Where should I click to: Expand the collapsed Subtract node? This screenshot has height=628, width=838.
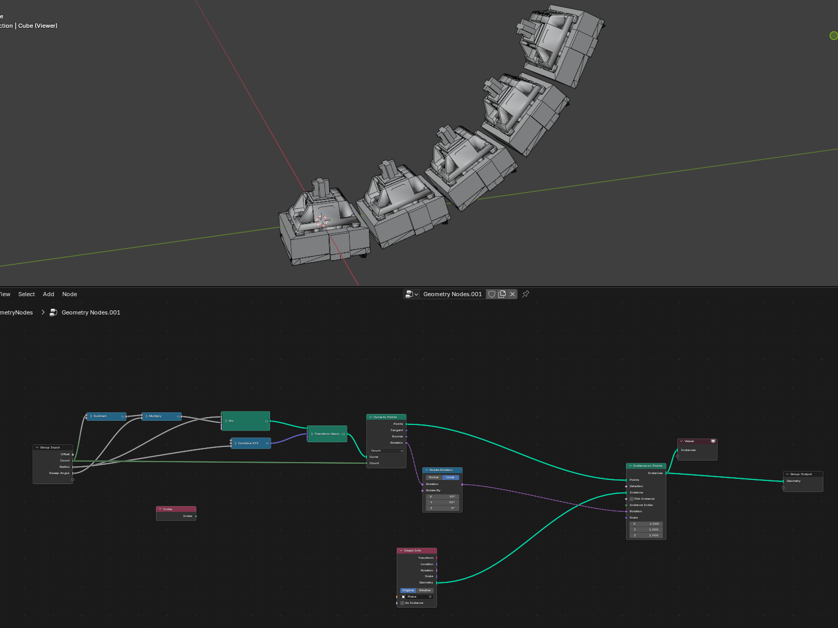[x=91, y=416]
